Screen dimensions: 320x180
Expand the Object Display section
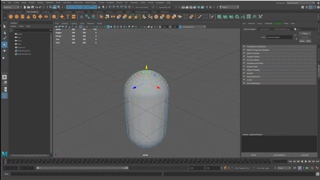pyautogui.click(x=279, y=70)
